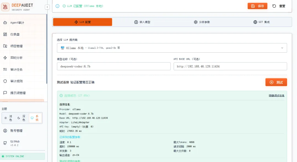Click the sidebar vertical scrollbar
The image size is (297, 162).
[x=46, y=49]
